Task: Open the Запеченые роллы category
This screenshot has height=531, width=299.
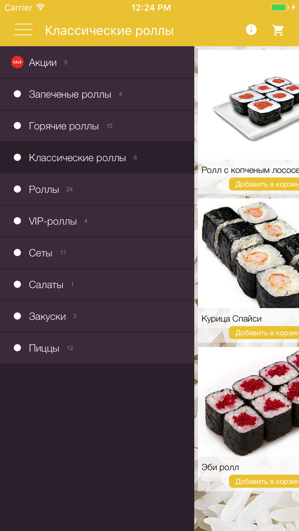Action: click(97, 94)
